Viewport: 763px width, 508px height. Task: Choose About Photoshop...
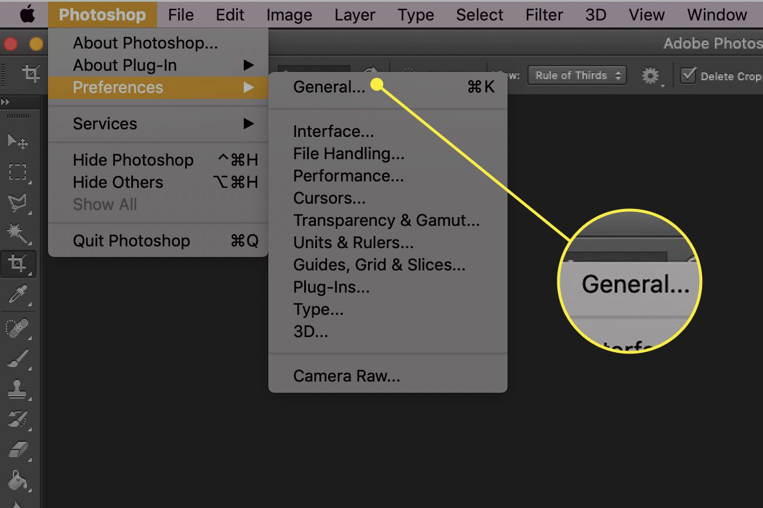pyautogui.click(x=158, y=43)
